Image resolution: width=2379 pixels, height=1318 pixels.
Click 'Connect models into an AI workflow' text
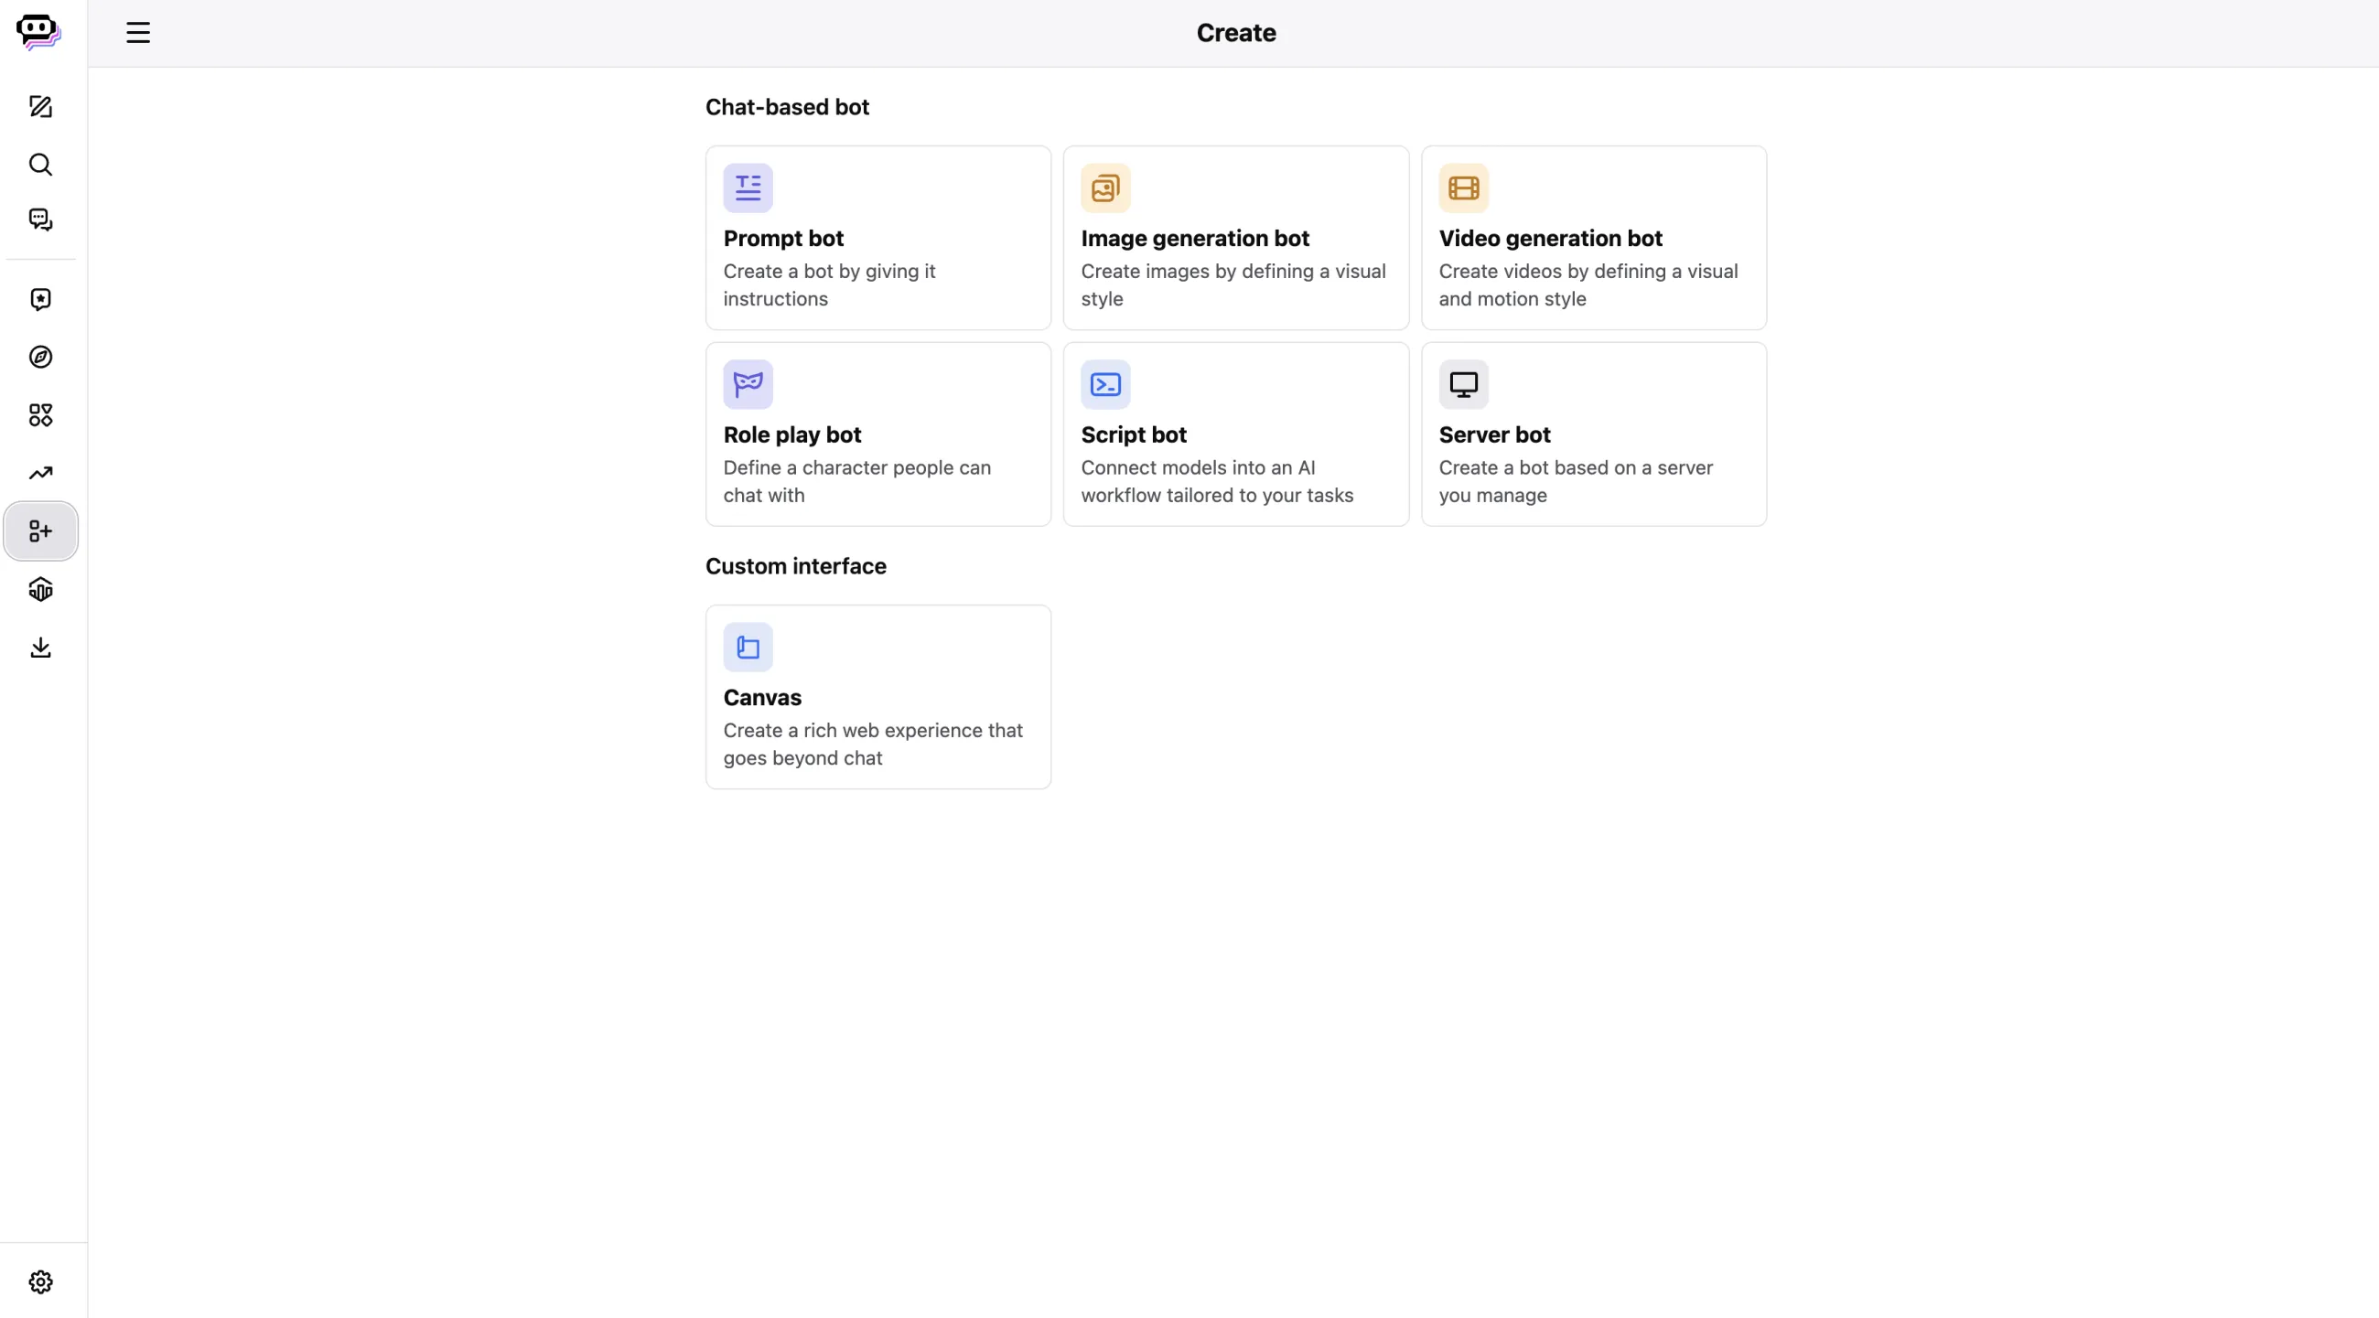[x=1216, y=482]
